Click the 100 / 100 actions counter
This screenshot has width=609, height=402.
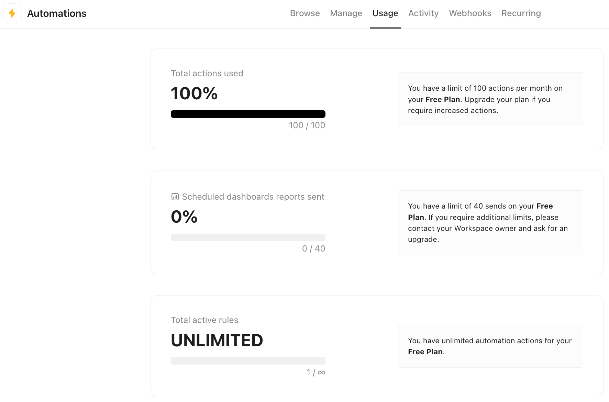pos(307,125)
